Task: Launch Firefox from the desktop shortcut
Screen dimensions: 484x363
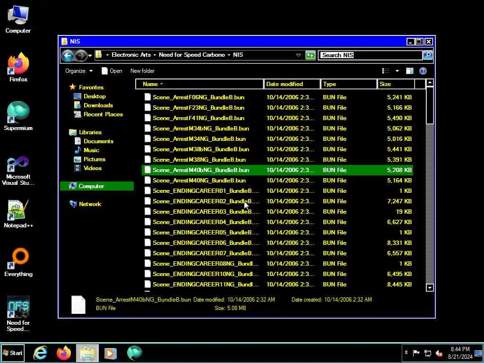Action: point(18,68)
